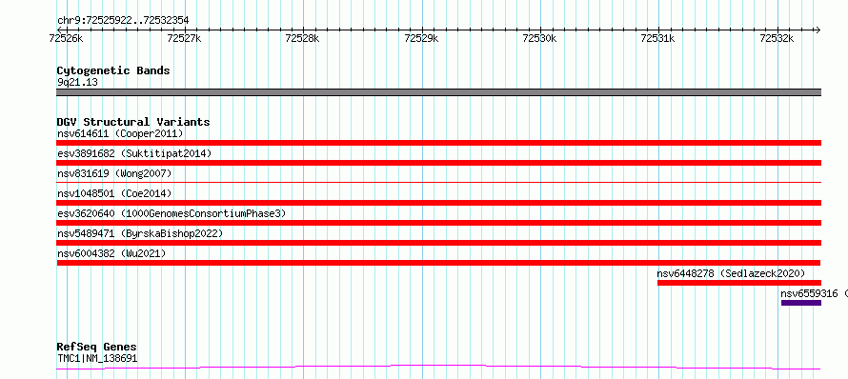Viewport: 848px width, 379px height.
Task: Select the nsv5489471 red variant bar
Action: (438, 243)
